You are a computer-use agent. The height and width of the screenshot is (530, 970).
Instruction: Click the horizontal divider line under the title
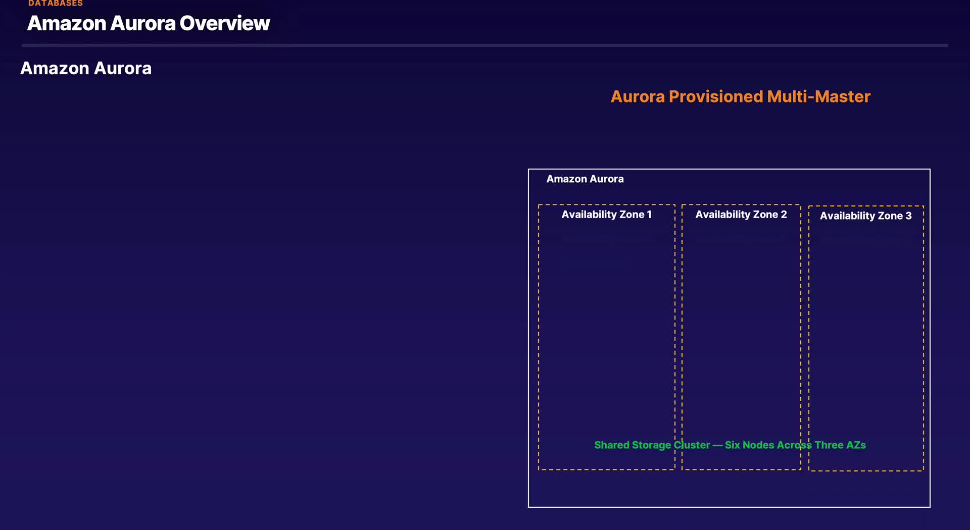(x=484, y=45)
